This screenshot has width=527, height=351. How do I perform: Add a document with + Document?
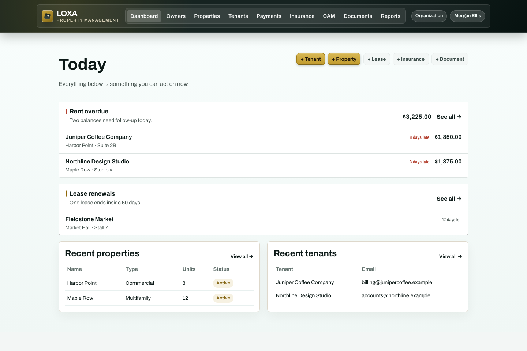[x=450, y=59]
